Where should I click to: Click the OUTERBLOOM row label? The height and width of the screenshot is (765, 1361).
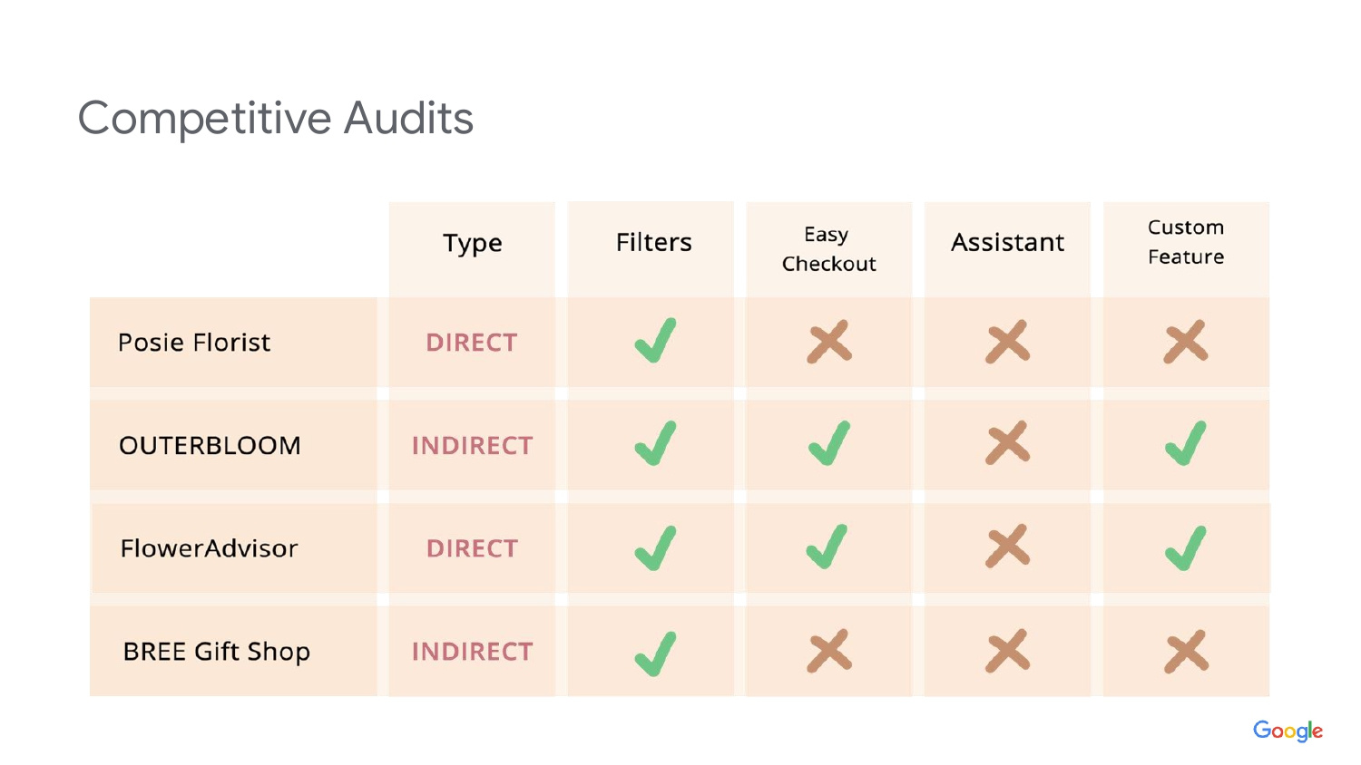pos(210,446)
